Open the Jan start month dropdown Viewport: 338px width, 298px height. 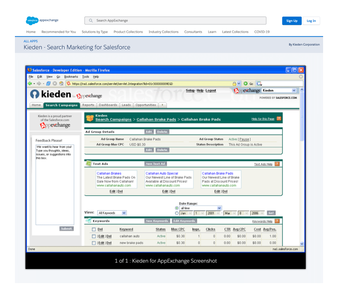point(186,213)
